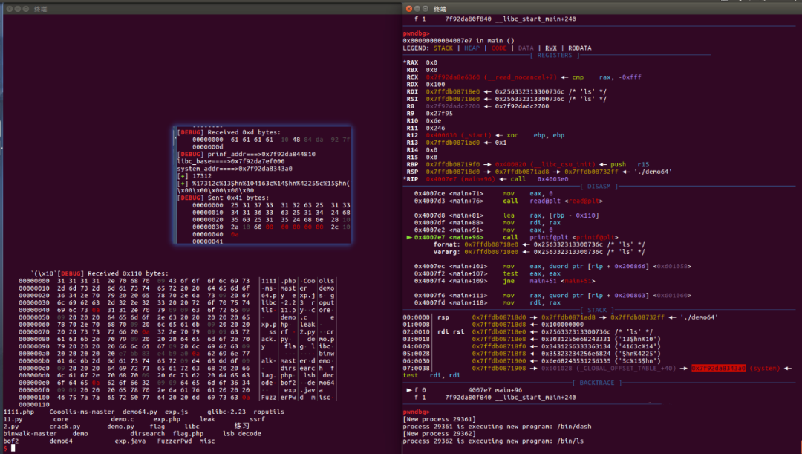The height and width of the screenshot is (454, 802).
Task: Click 'demo64.py' in the file listing
Action: point(140,412)
